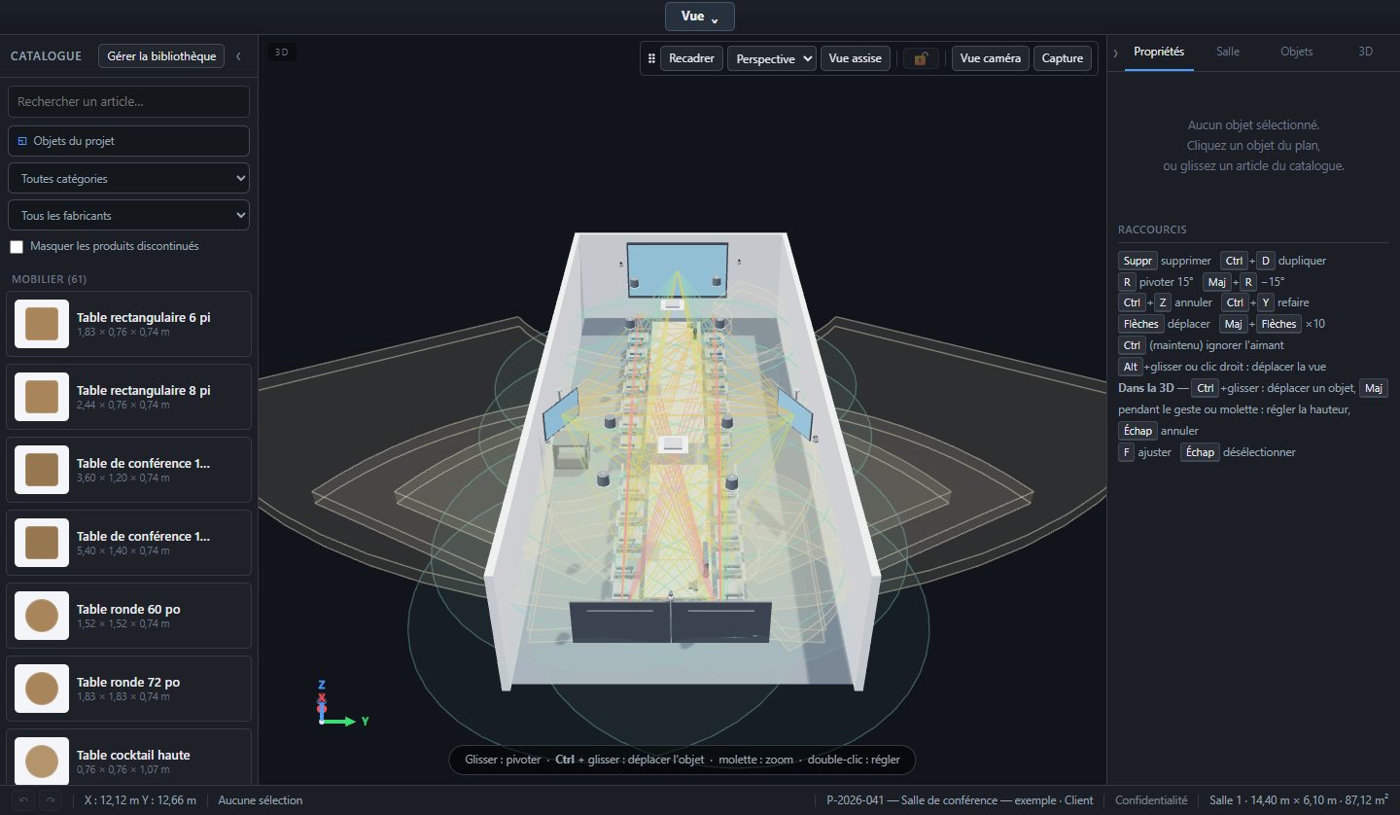Viewport: 1400px width, 815px height.
Task: Click the wall screen at the far end of the room
Action: point(678,270)
